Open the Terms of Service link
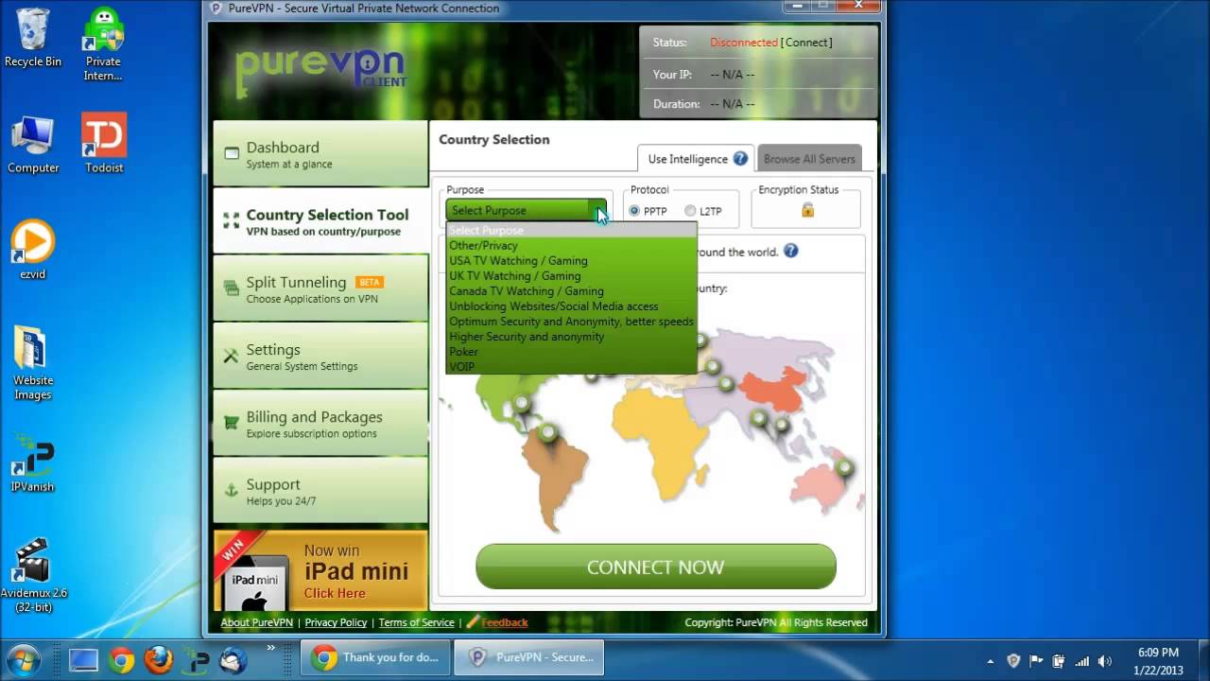 (x=416, y=622)
